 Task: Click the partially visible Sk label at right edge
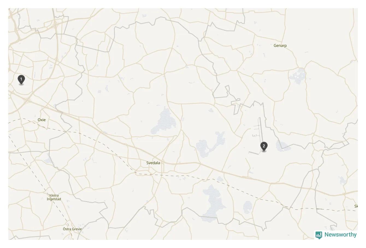point(356,206)
